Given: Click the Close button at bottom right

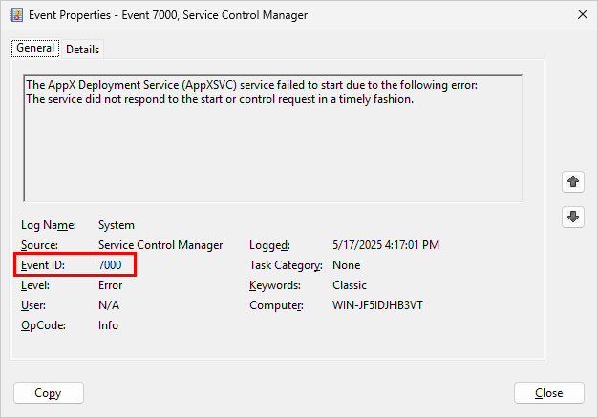Looking at the screenshot, I should tap(548, 392).
